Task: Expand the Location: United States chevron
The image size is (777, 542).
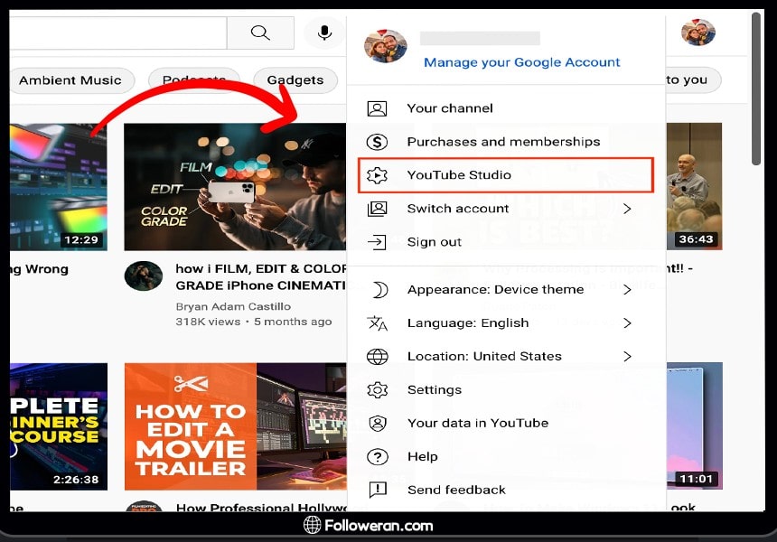Action: click(627, 357)
